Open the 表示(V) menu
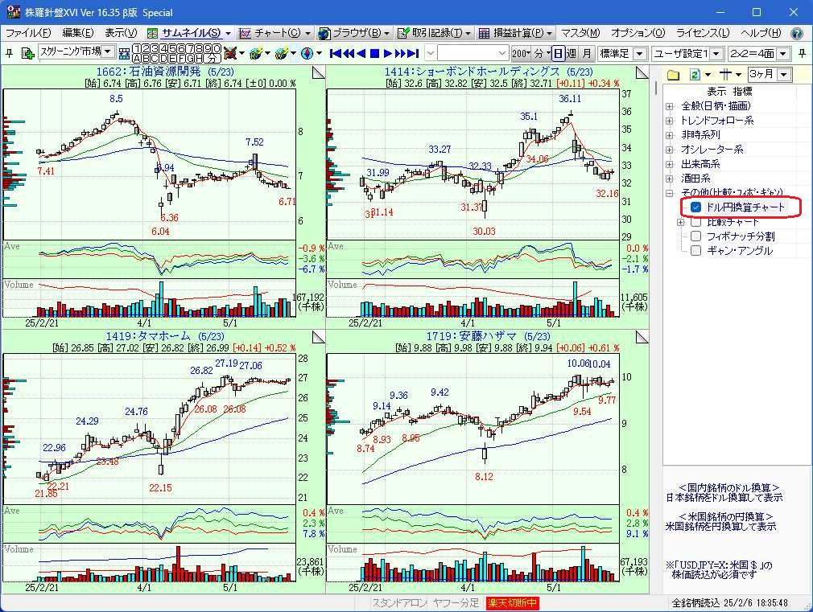Viewport: 813px width, 612px height. click(121, 33)
